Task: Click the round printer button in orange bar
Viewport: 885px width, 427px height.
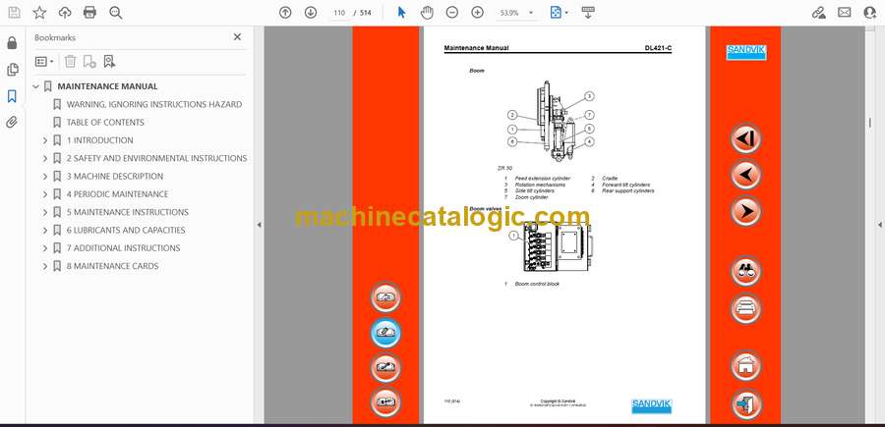Action: click(x=745, y=308)
